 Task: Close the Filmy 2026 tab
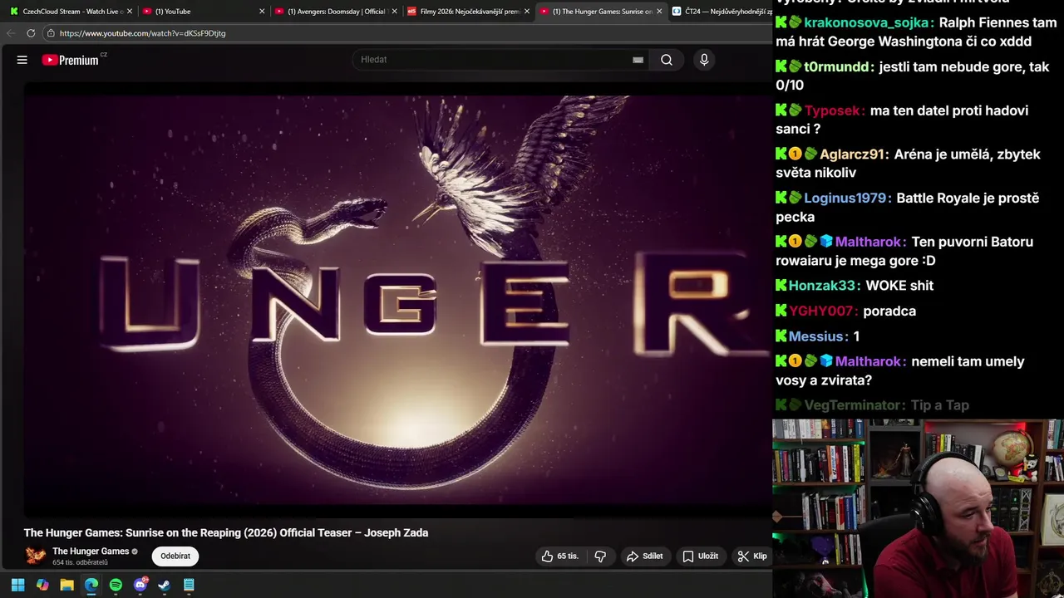[527, 12]
